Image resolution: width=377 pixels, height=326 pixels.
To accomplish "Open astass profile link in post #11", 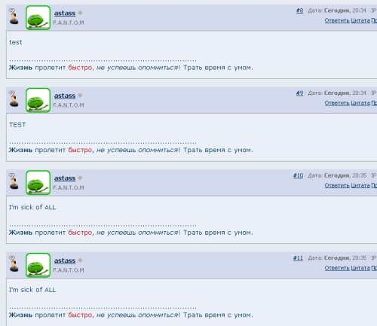I will (65, 260).
